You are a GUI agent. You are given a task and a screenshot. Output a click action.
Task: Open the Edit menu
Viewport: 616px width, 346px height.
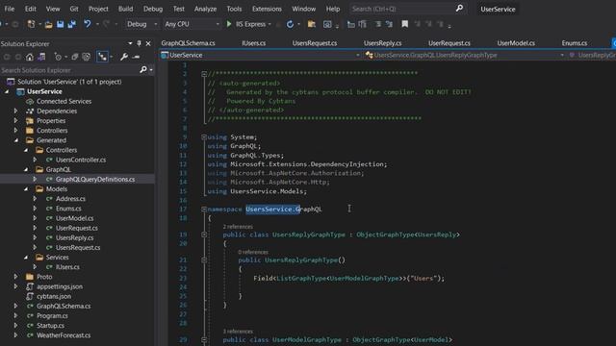(x=30, y=9)
